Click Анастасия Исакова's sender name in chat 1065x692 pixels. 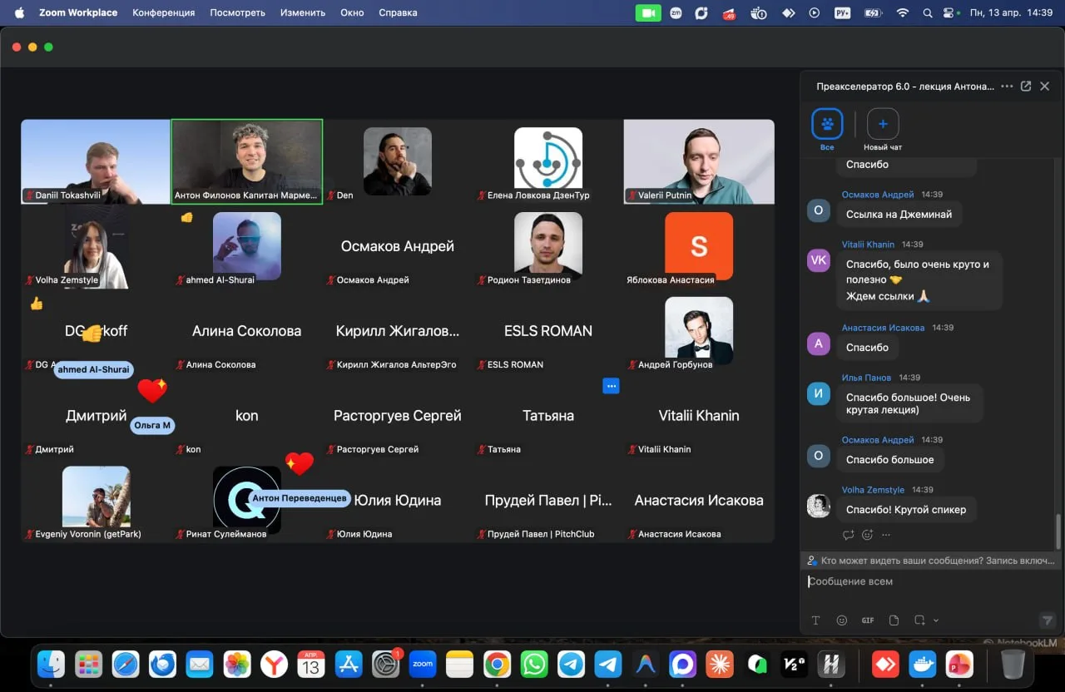[x=883, y=328]
